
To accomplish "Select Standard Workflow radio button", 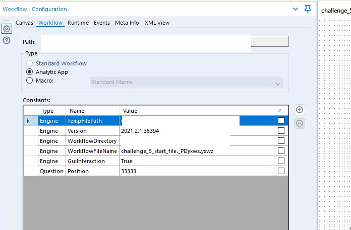I will coord(29,63).
